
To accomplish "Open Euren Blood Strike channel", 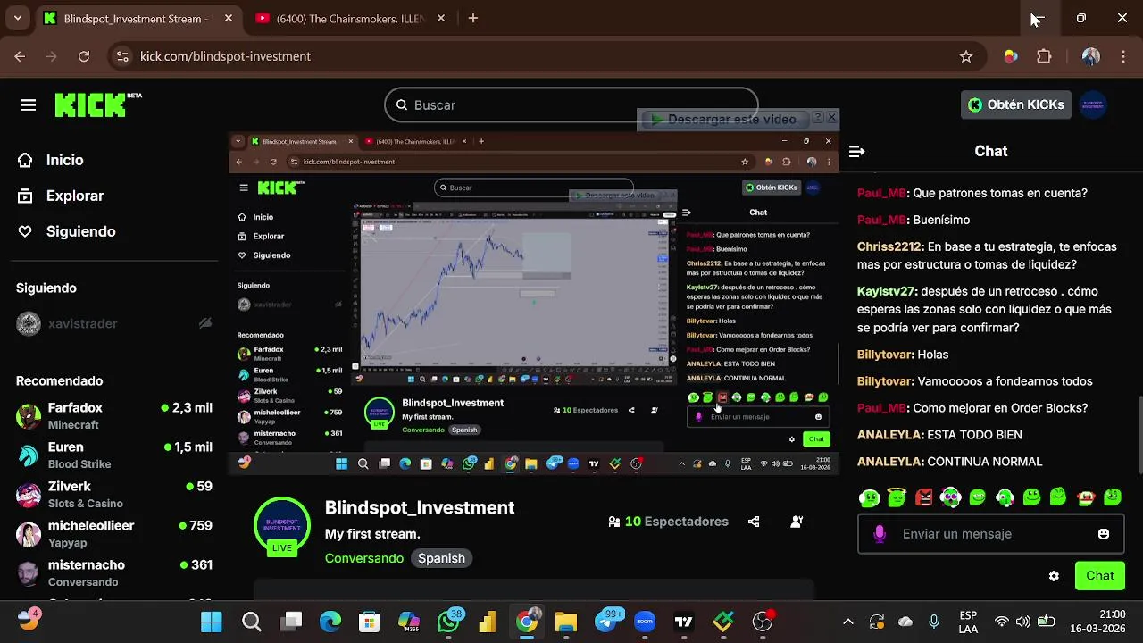I will click(113, 455).
